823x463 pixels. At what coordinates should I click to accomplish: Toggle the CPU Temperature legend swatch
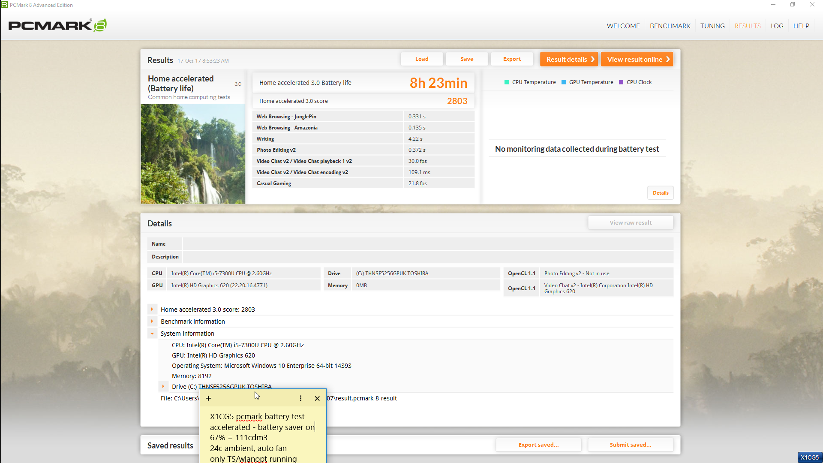coord(507,82)
